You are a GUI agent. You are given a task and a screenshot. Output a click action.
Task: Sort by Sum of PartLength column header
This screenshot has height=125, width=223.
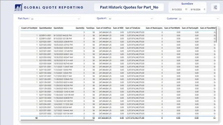[190, 28]
